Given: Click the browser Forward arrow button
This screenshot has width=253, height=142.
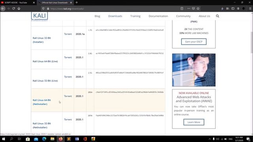Looking at the screenshot, I should pyautogui.click(x=8, y=9).
